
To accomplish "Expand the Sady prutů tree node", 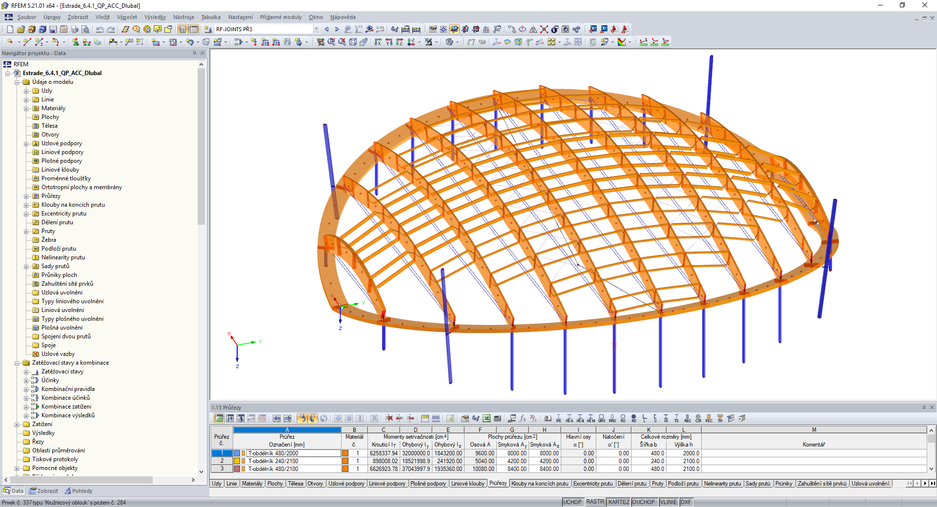I will [26, 266].
